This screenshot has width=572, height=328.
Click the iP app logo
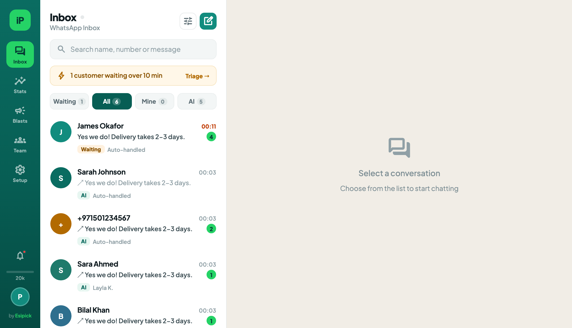click(x=20, y=20)
